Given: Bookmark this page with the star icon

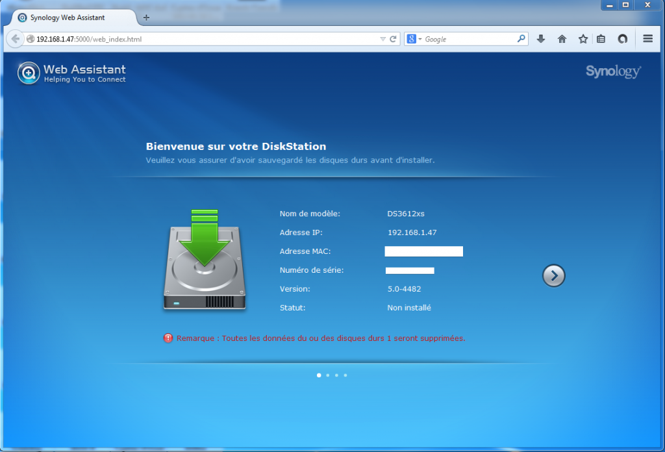Looking at the screenshot, I should pos(583,39).
